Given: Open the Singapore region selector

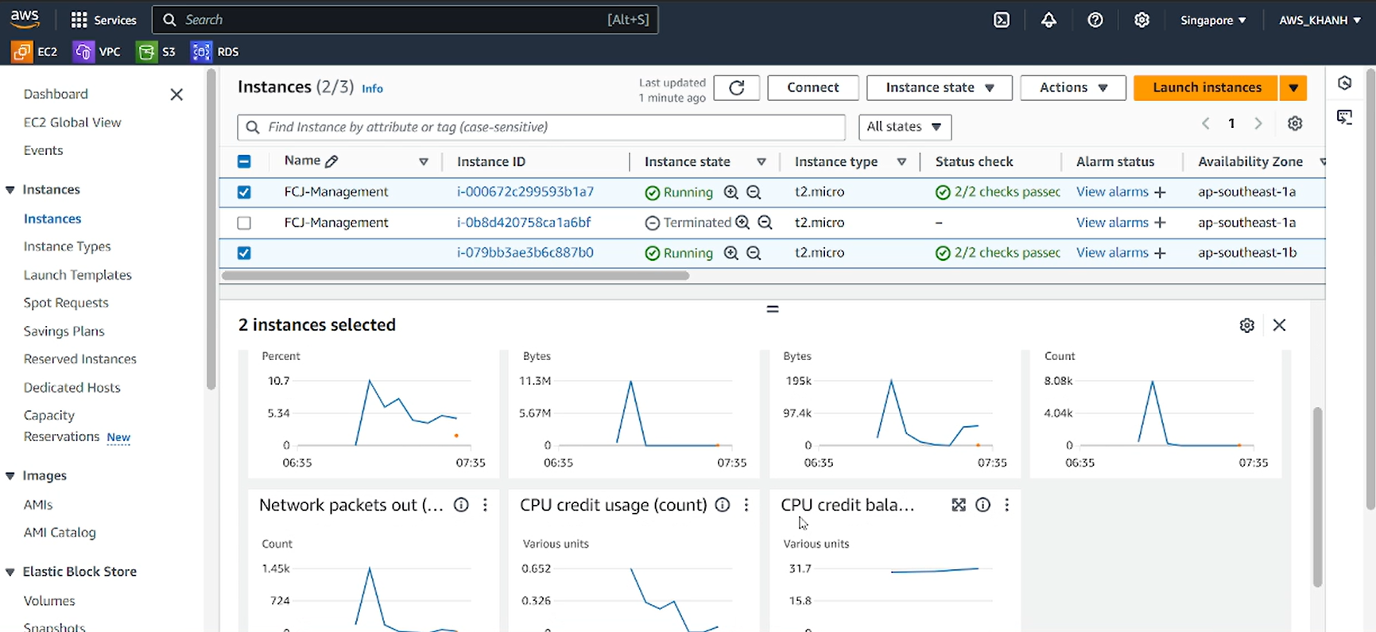Looking at the screenshot, I should click(x=1213, y=20).
